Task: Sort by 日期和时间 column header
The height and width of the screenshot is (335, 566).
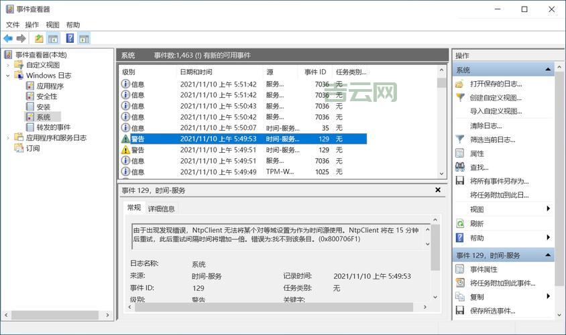Action: pos(219,72)
